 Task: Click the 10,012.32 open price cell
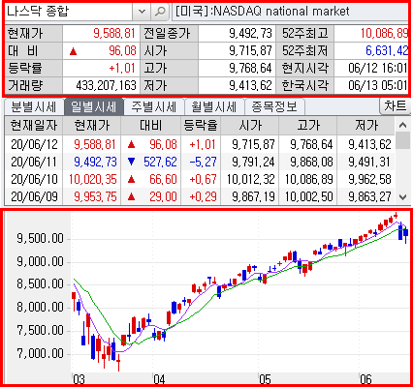pyautogui.click(x=251, y=179)
